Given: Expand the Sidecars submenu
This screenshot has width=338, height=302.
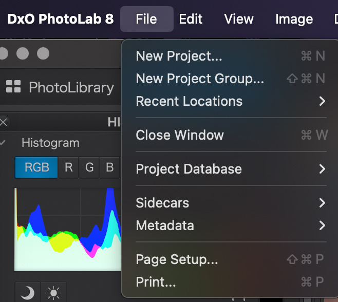Looking at the screenshot, I should point(231,203).
